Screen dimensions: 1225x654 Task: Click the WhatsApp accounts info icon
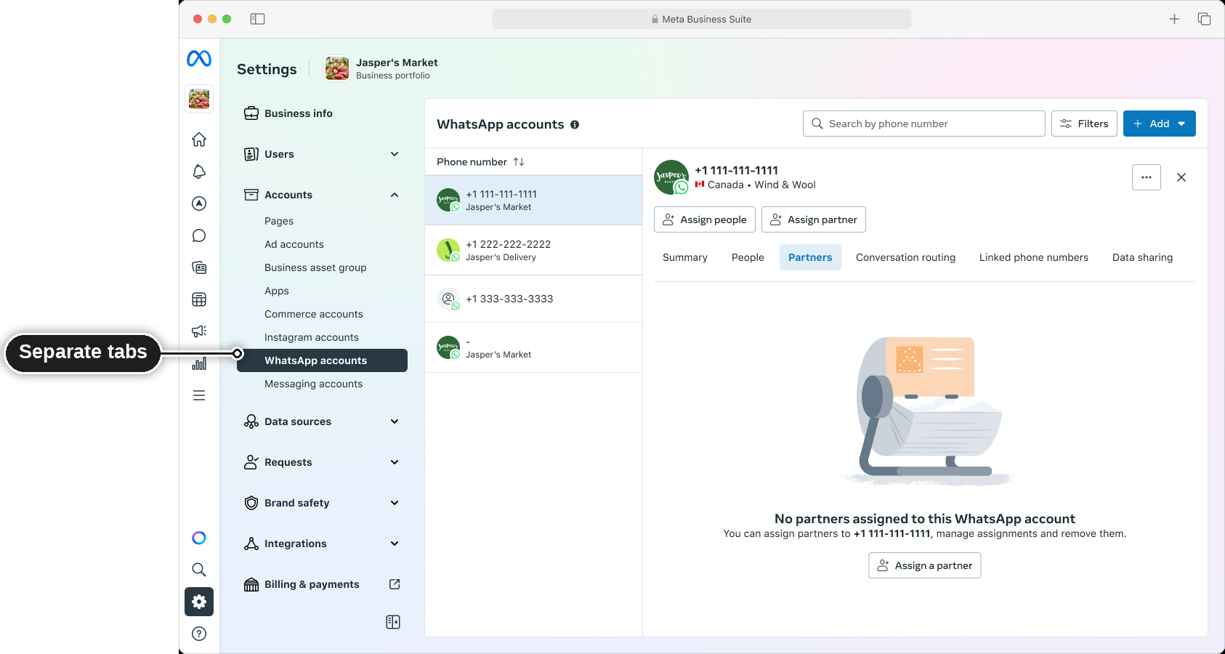click(x=575, y=124)
